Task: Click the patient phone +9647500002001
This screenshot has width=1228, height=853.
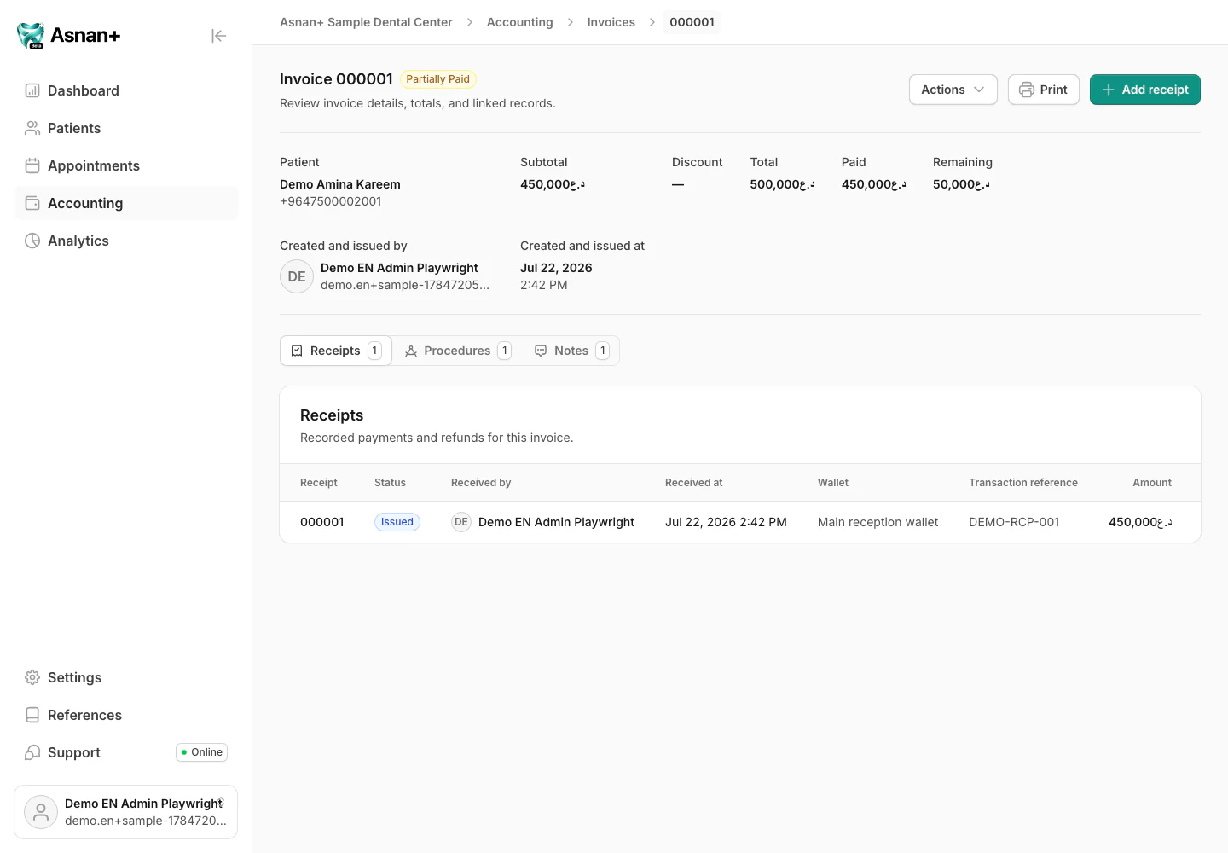Action: (331, 201)
